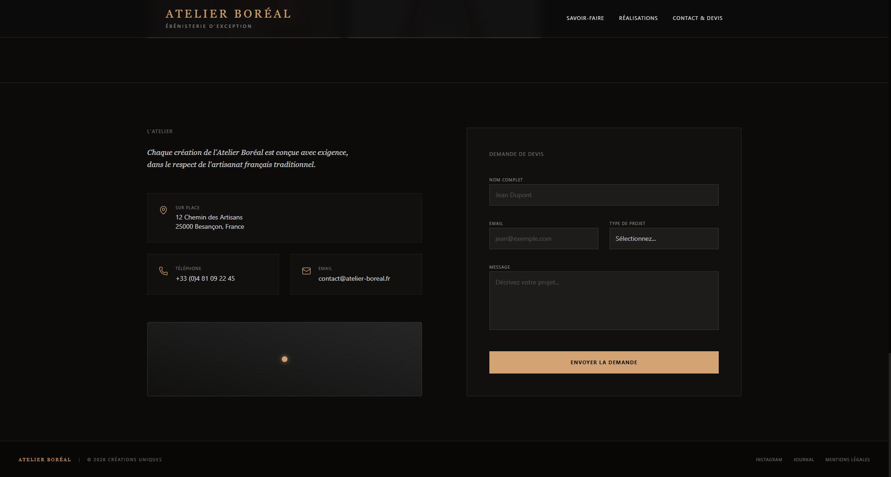Open Savoir-Faire in the navigation

tap(585, 18)
